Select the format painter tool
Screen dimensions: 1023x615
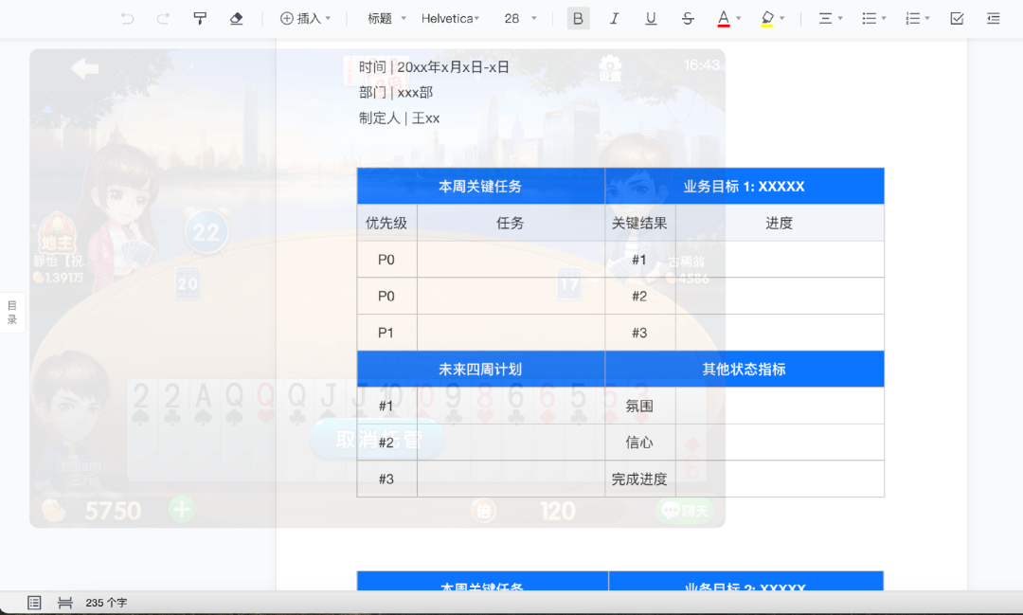(200, 18)
